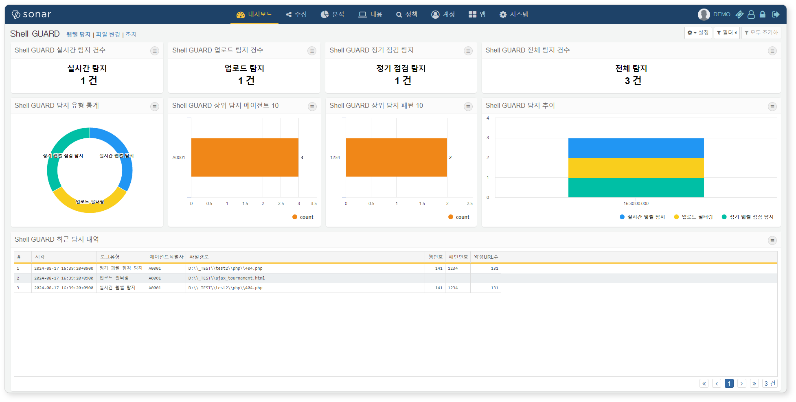Sort table by 시각 column header
796x402 pixels.
pos(64,257)
